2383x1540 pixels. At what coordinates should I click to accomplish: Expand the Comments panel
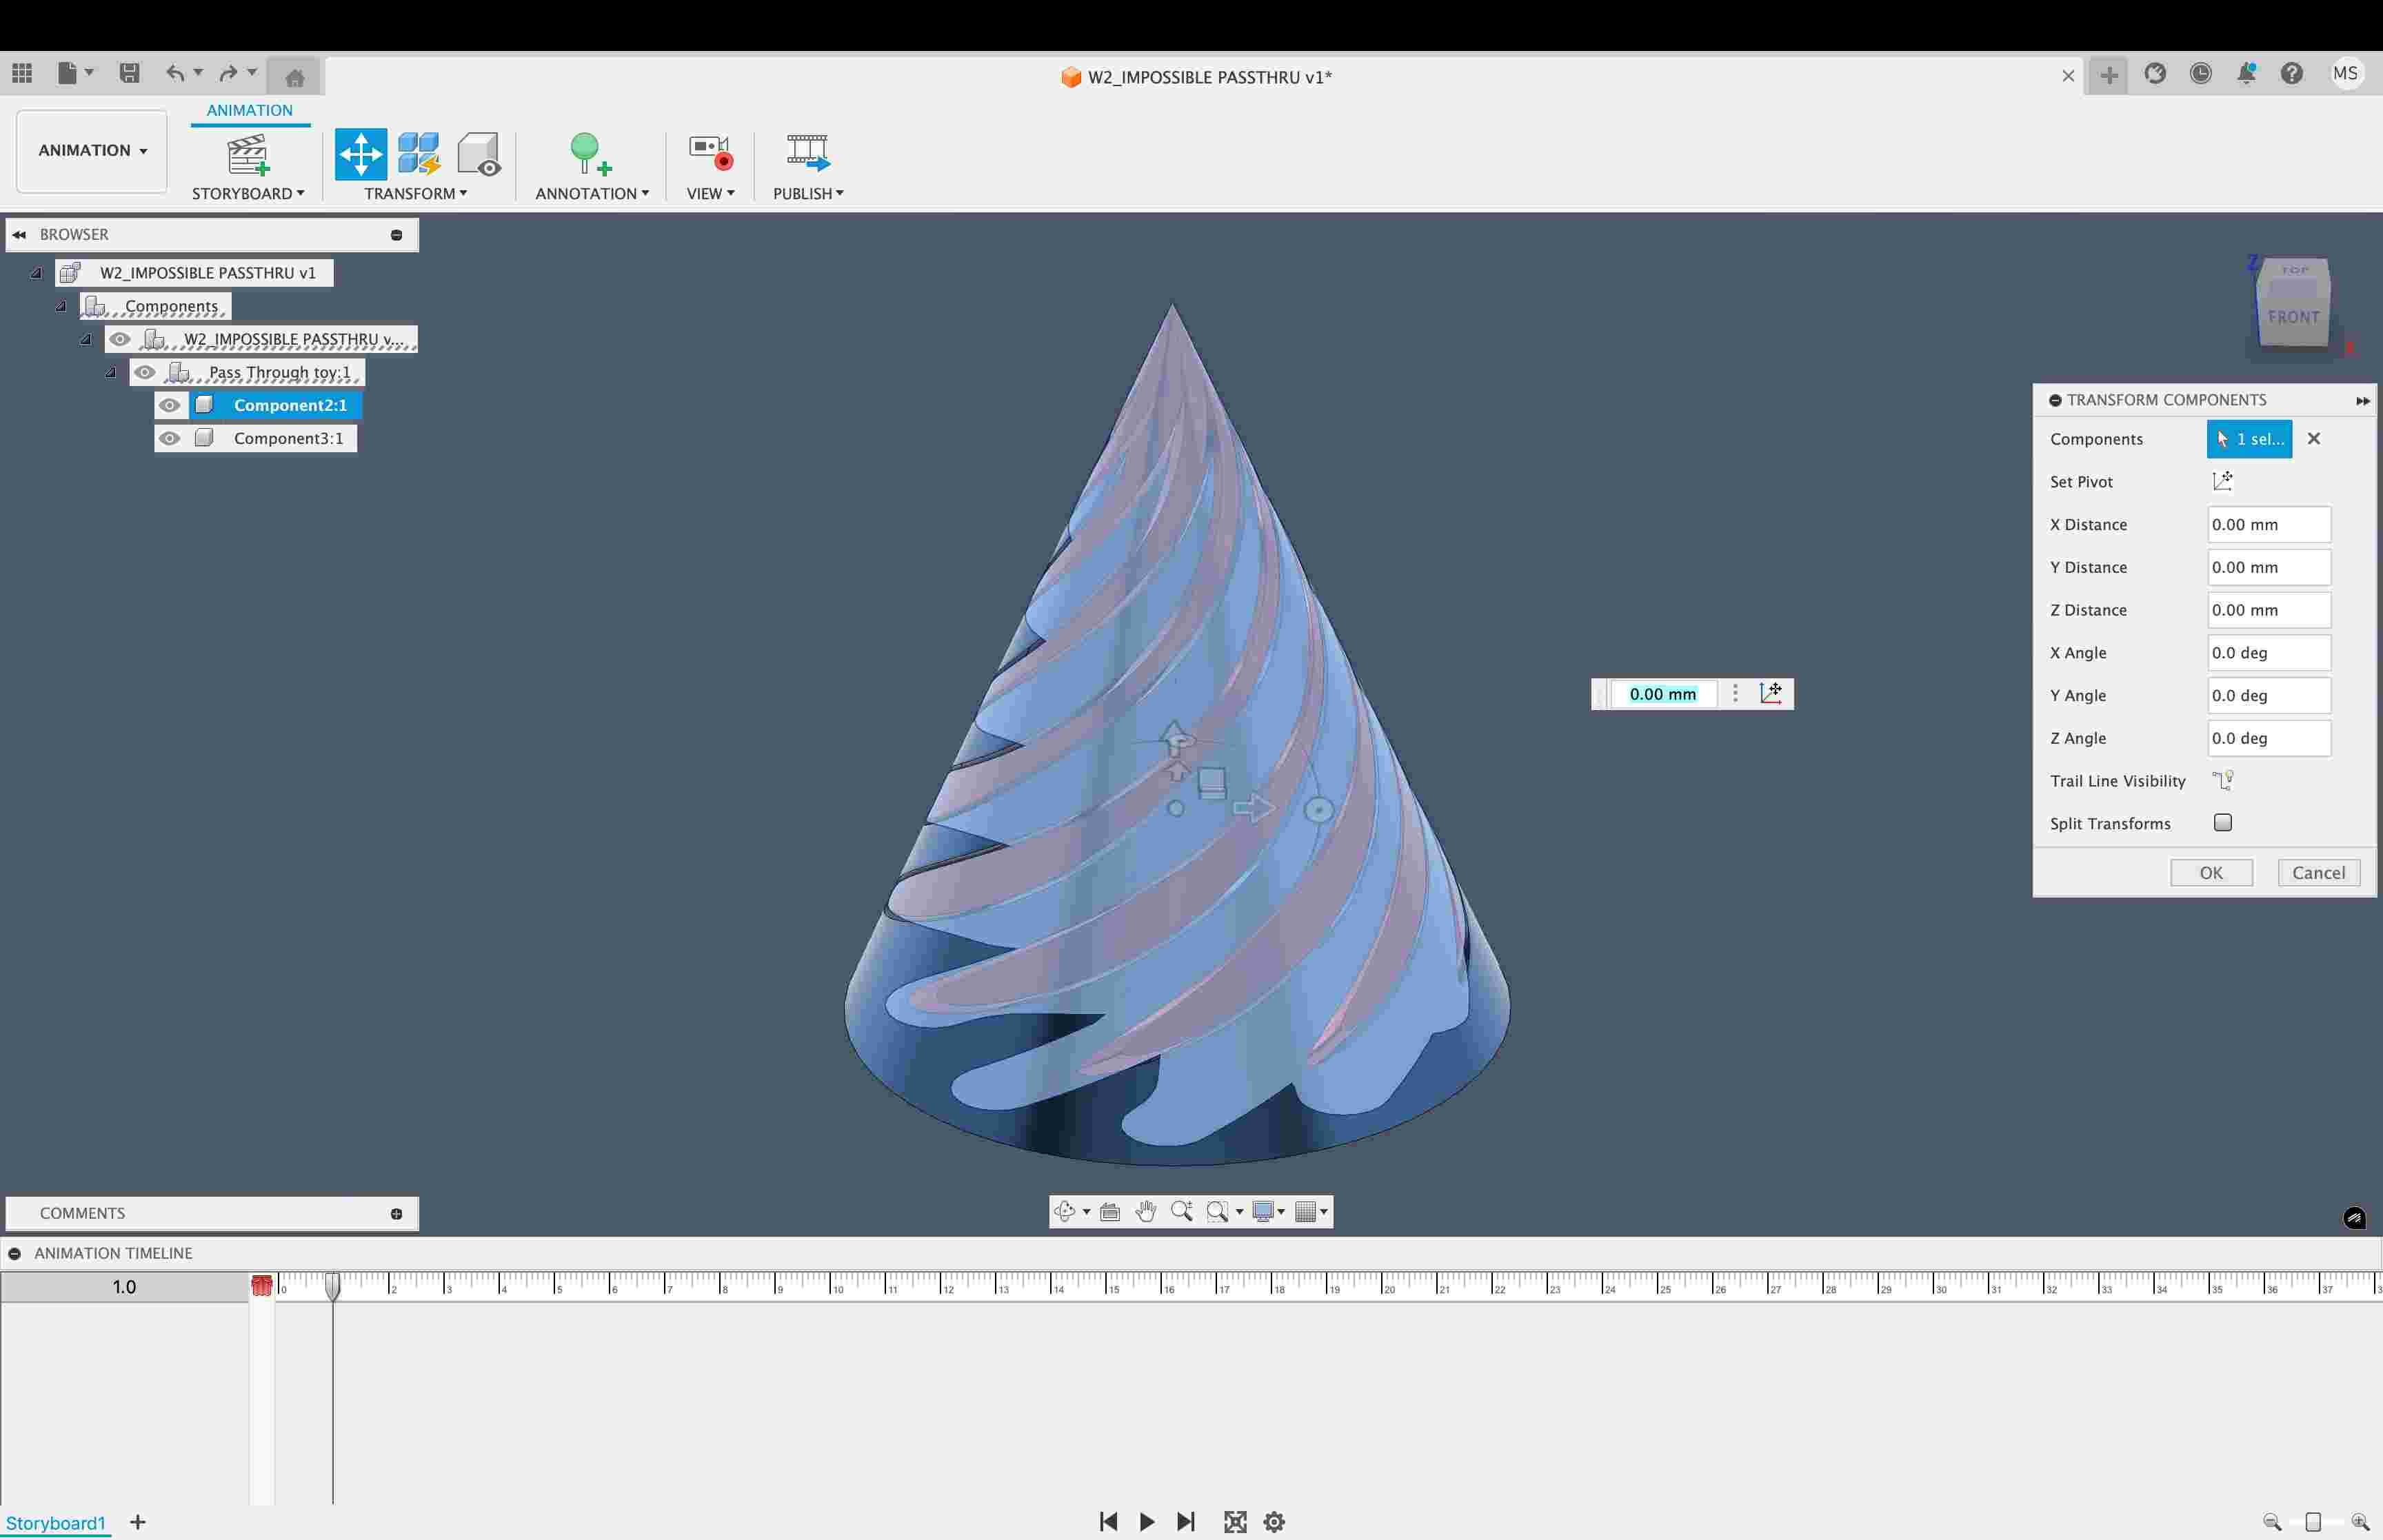click(x=396, y=1214)
